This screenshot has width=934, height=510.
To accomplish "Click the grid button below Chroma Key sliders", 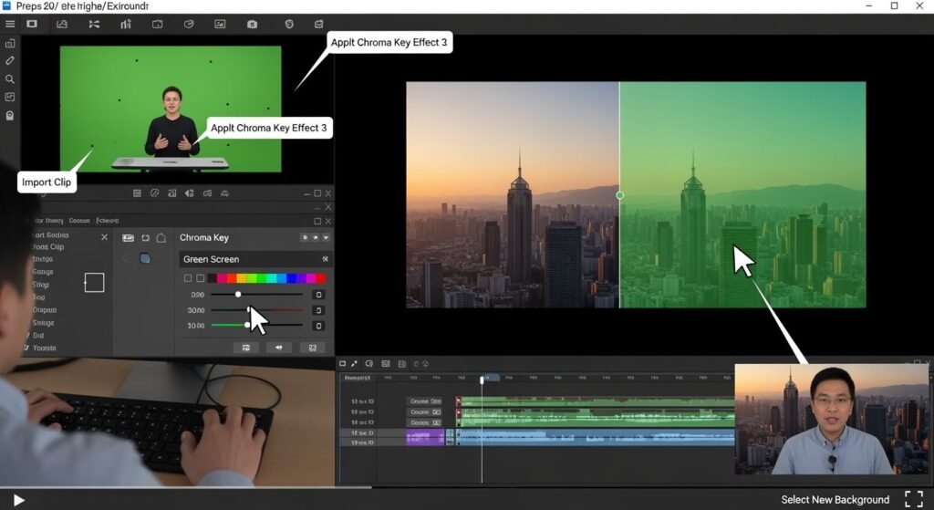I will point(246,348).
